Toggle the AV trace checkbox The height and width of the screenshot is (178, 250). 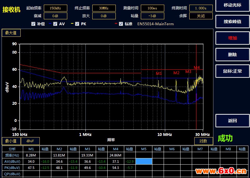(55, 24)
